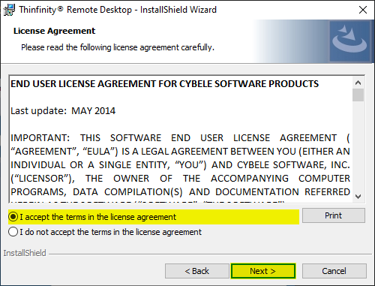Click the Thinfinity logo in header banner
This screenshot has height=286, width=375.
coord(349,41)
